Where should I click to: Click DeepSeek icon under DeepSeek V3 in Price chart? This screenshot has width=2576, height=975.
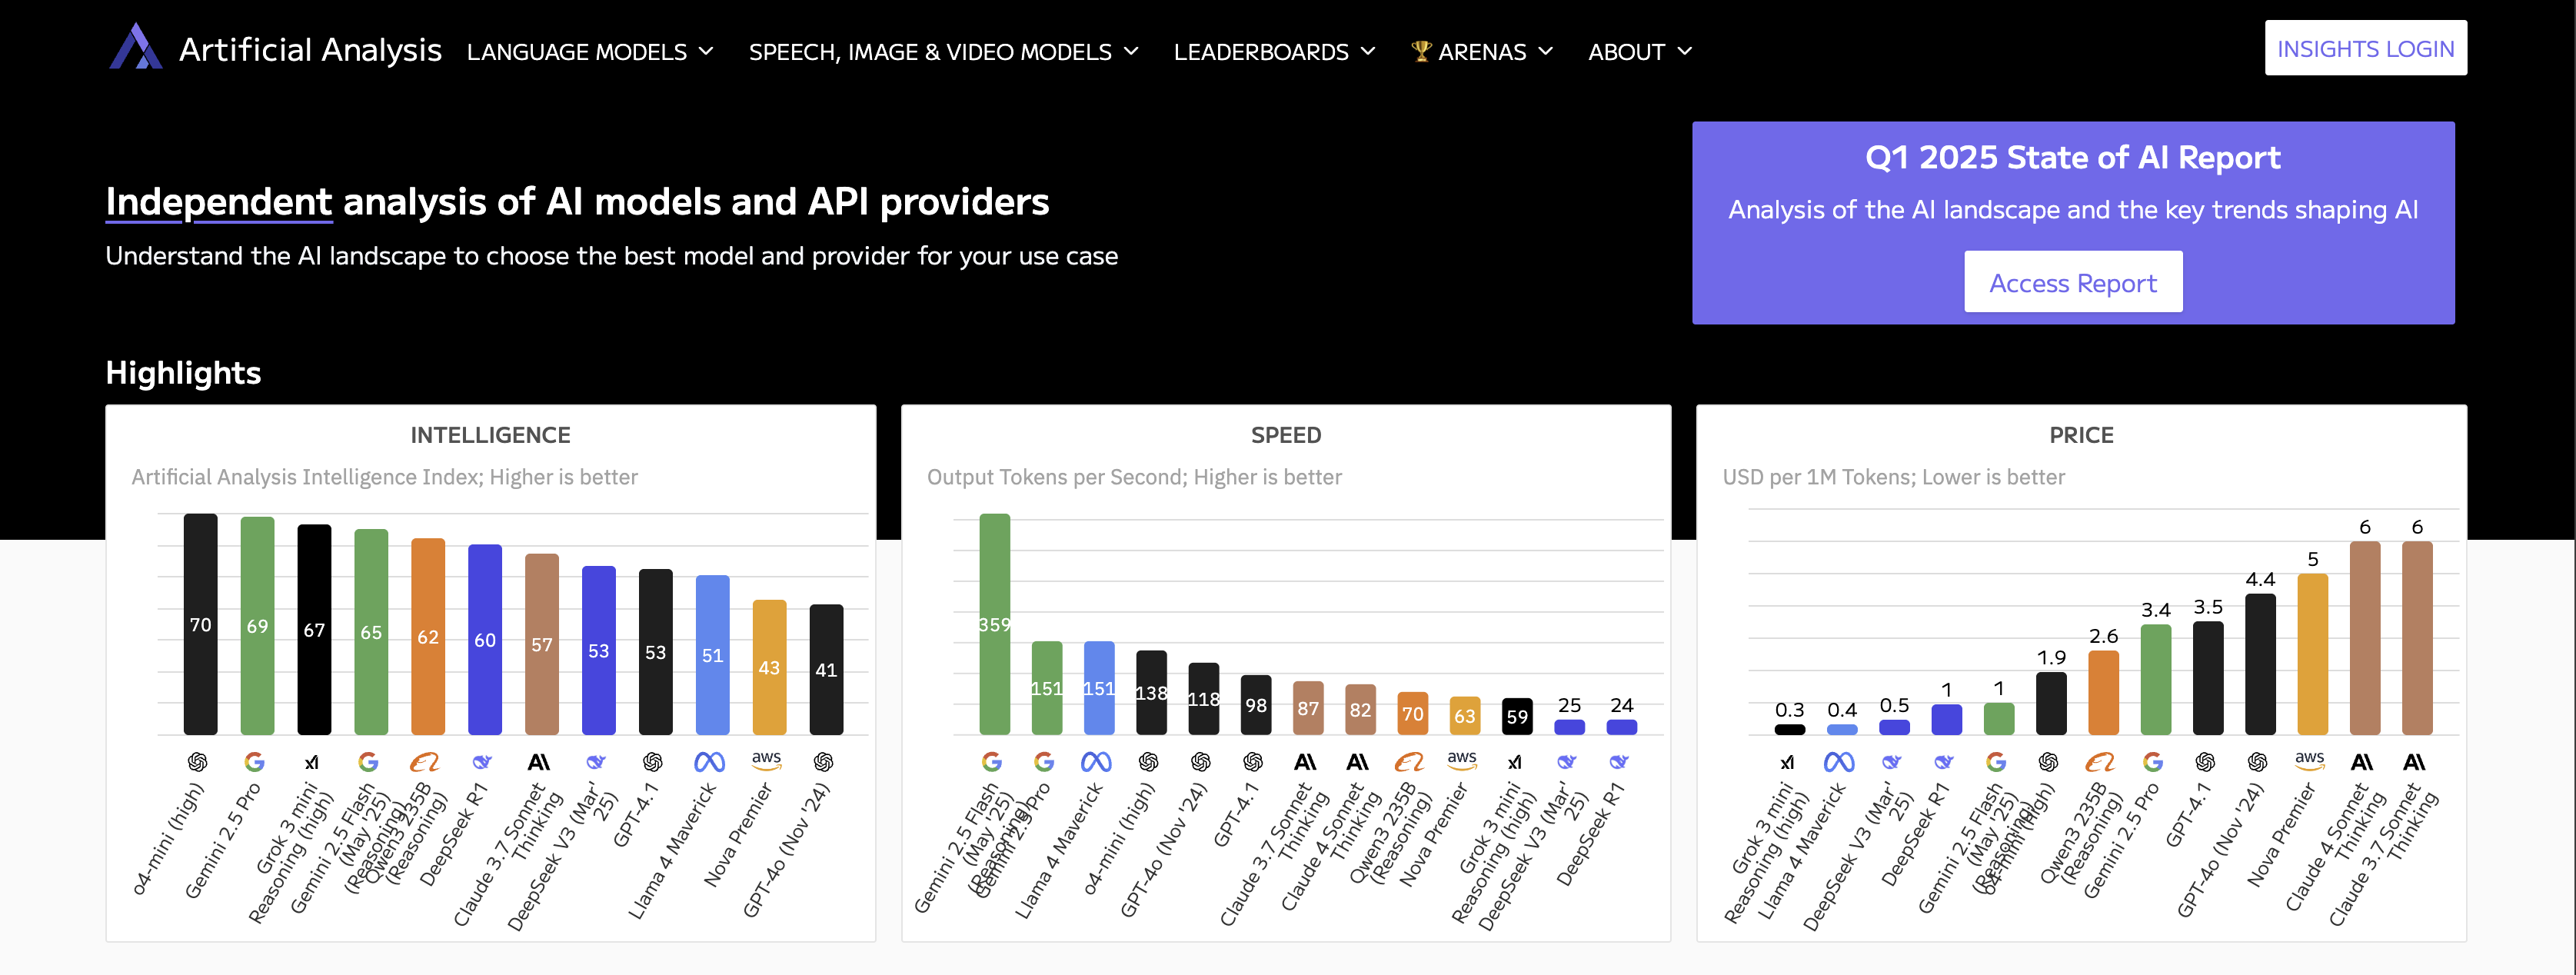[1892, 762]
